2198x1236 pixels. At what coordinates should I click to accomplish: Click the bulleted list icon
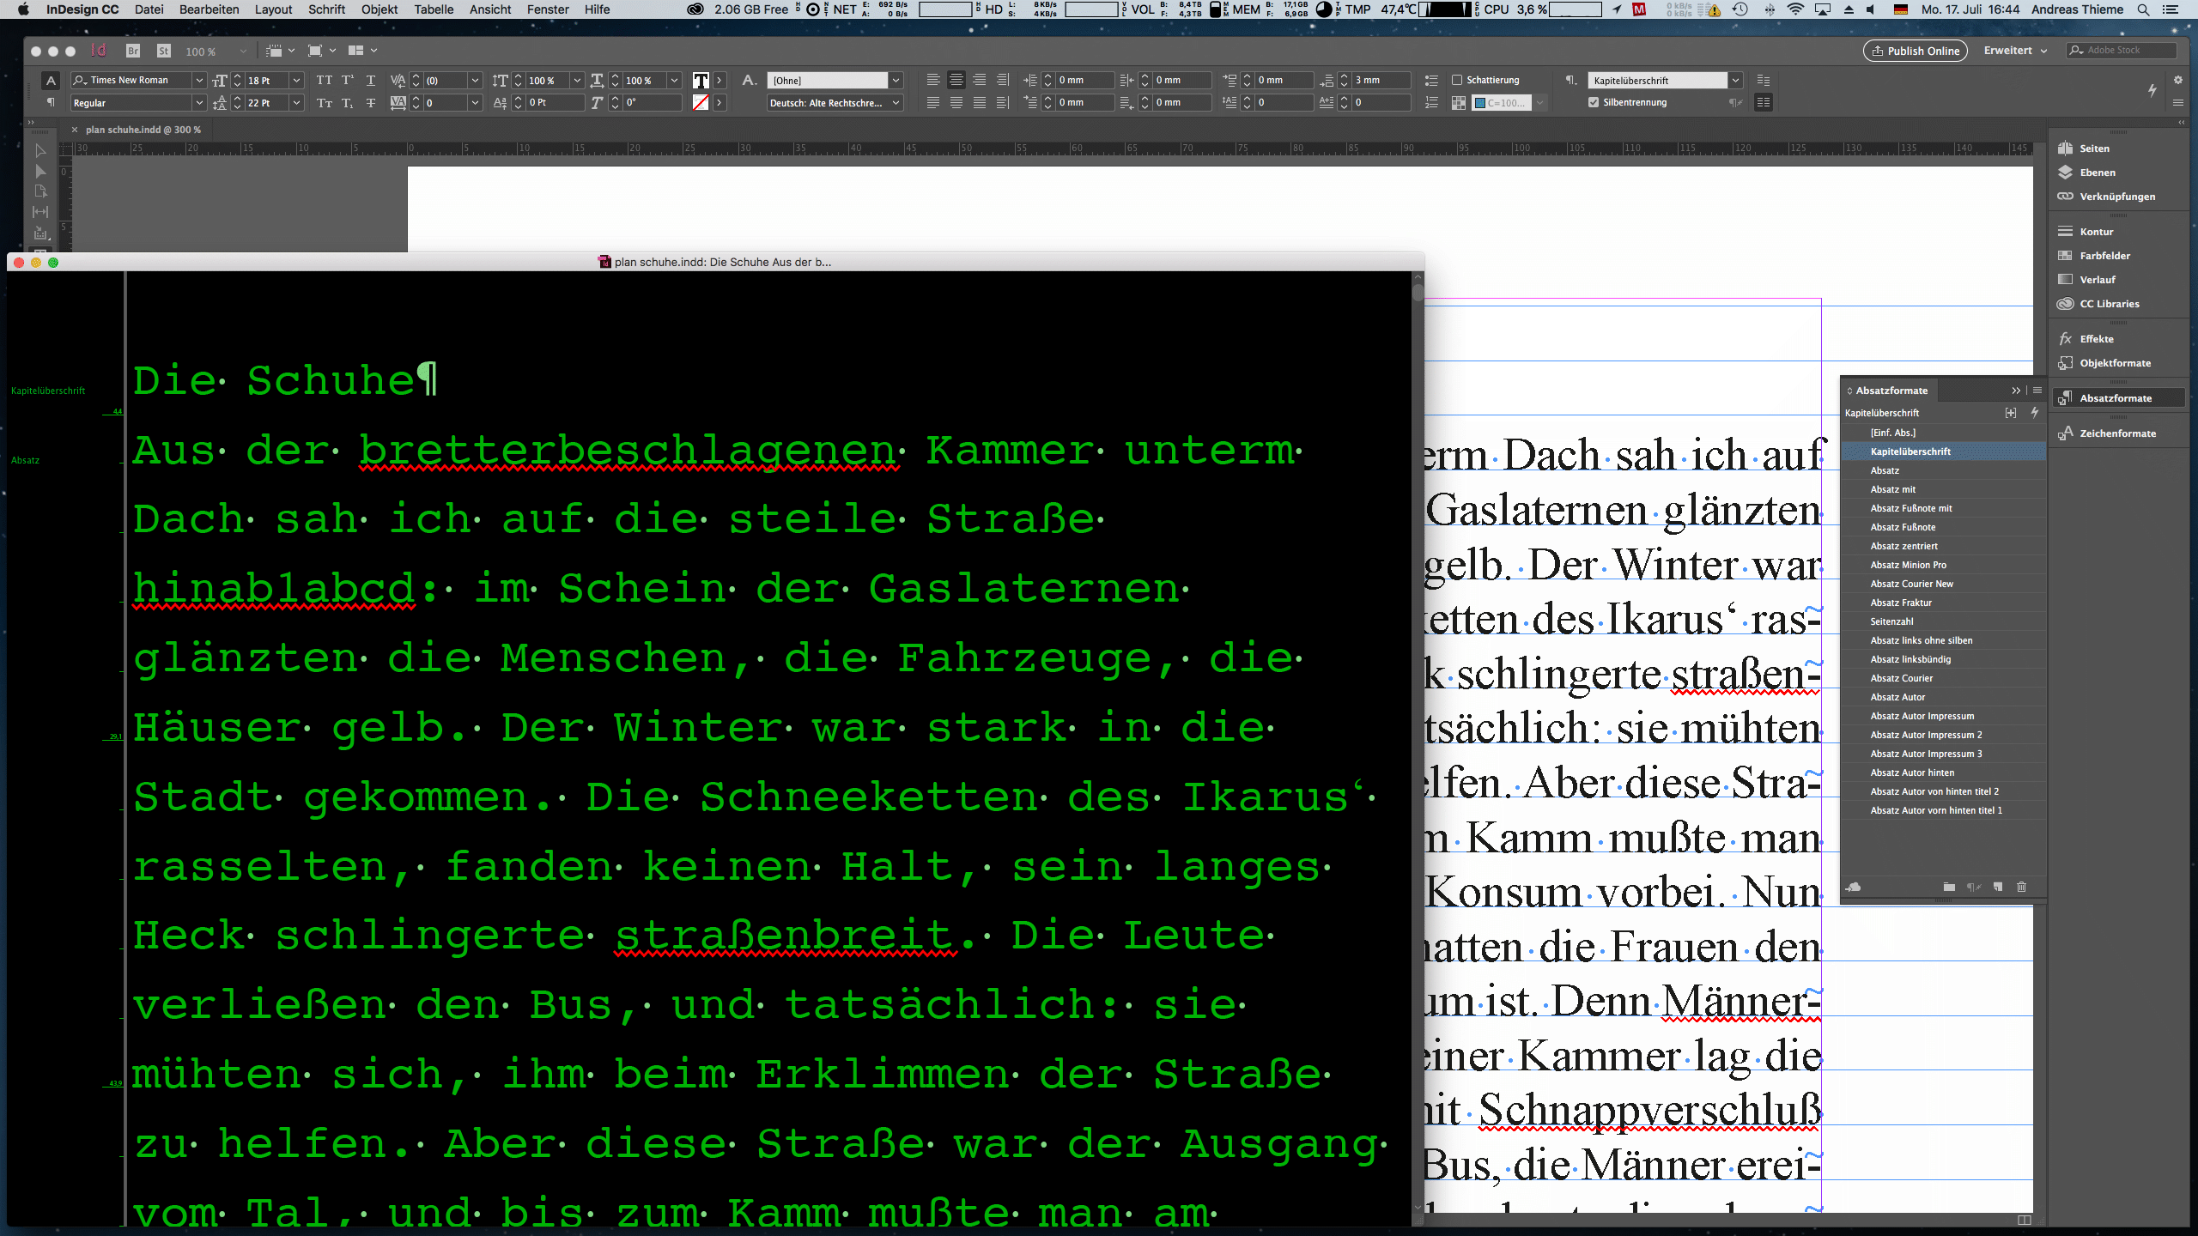(x=1431, y=80)
